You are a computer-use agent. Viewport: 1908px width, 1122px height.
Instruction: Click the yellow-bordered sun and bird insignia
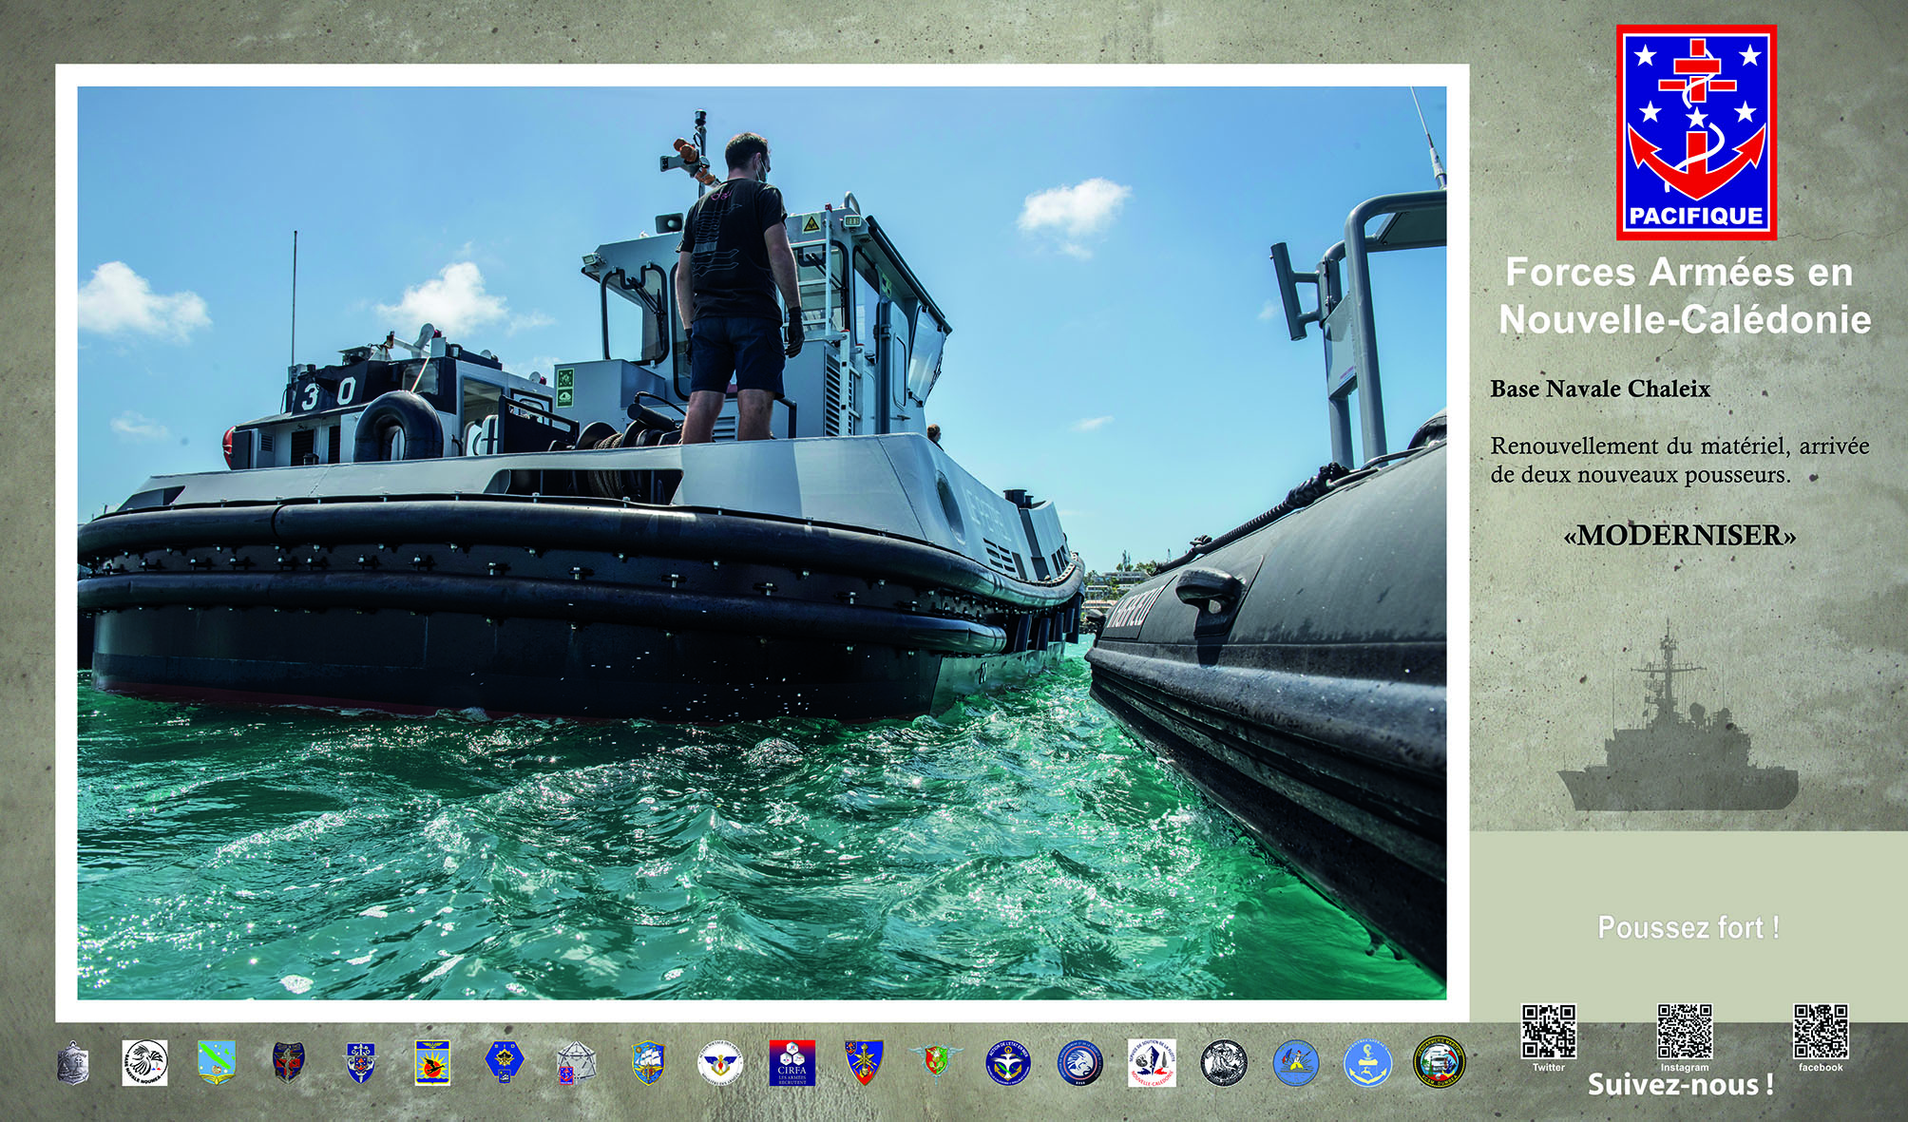(x=432, y=1062)
